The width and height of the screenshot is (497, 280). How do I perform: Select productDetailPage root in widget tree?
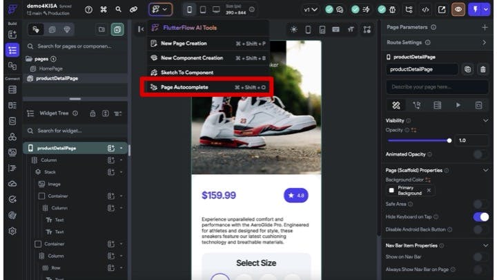(75, 148)
